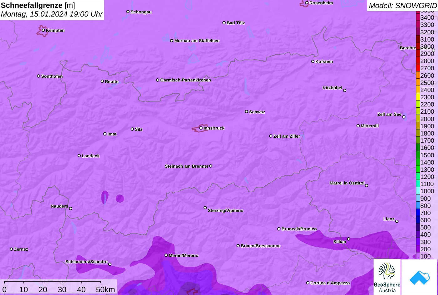Image resolution: width=438 pixels, height=295 pixels.
Task: Click the Meran/Merano marker dot
Action: (166, 255)
